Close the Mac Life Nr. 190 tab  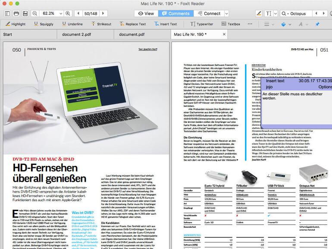pyautogui.click(x=224, y=34)
